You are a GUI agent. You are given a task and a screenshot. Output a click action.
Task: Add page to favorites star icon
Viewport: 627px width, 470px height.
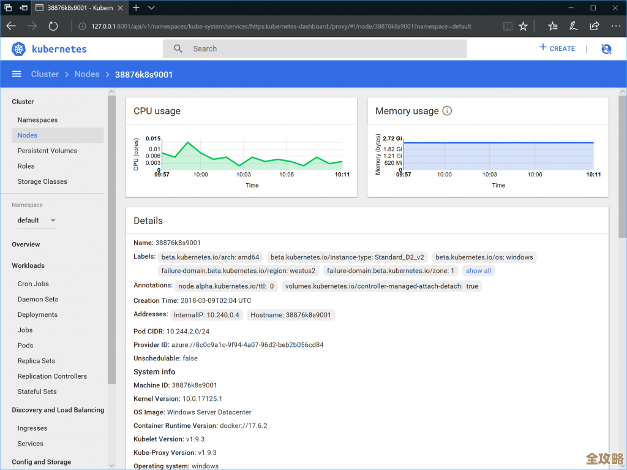click(x=523, y=26)
